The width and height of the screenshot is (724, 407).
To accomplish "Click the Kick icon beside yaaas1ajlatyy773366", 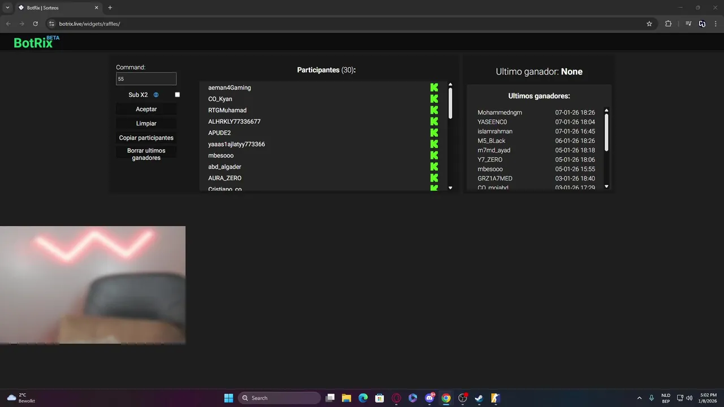I will point(434,144).
